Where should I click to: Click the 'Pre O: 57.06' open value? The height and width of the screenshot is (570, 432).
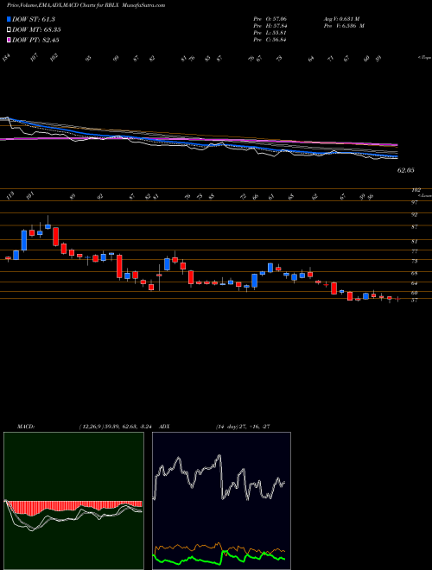[x=270, y=18]
